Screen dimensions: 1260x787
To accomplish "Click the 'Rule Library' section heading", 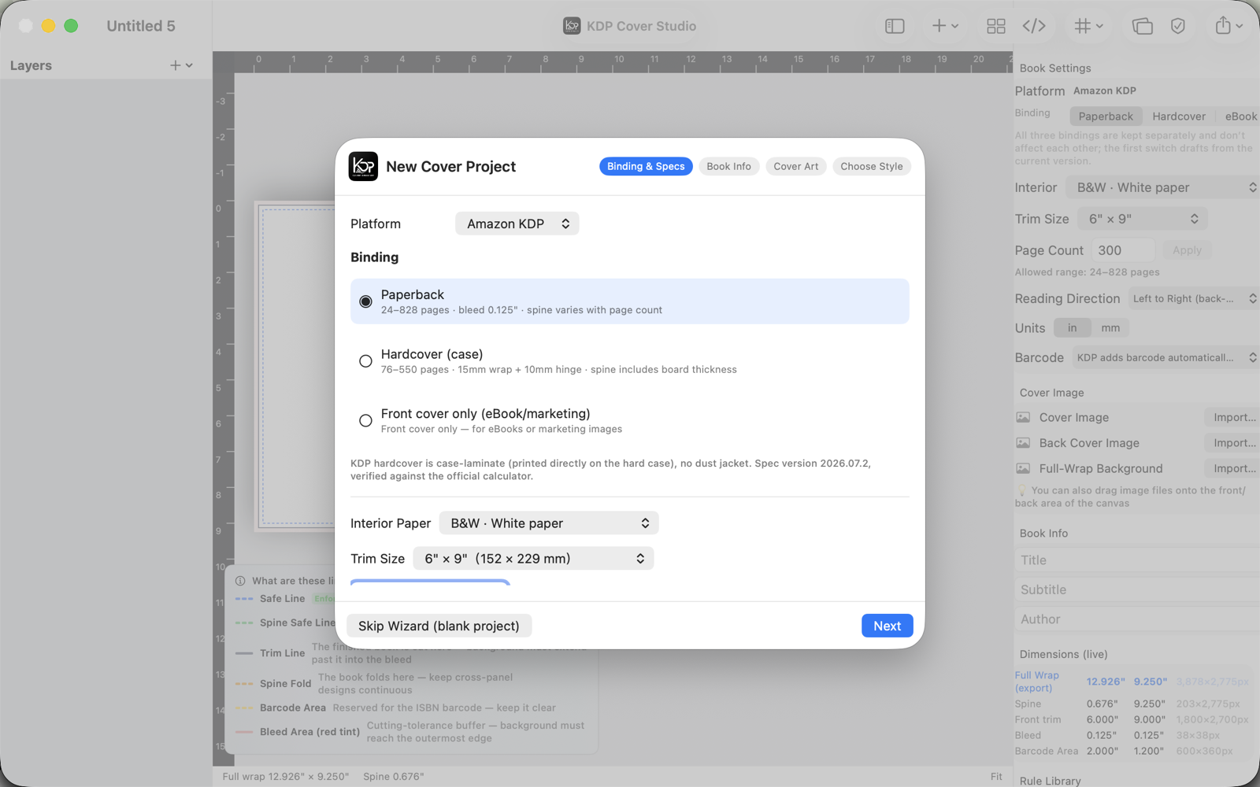I will [x=1050, y=781].
